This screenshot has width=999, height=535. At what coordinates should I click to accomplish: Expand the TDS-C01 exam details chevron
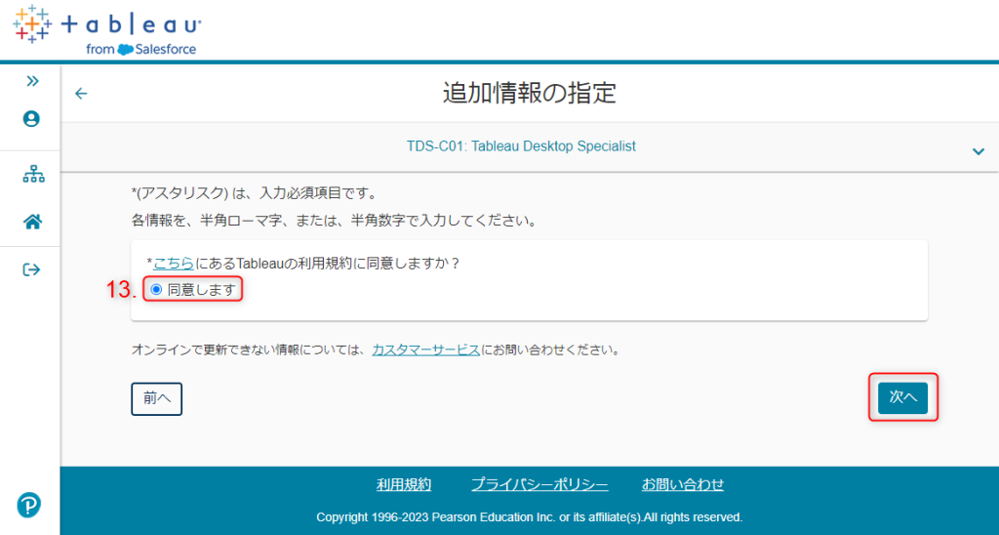(978, 151)
